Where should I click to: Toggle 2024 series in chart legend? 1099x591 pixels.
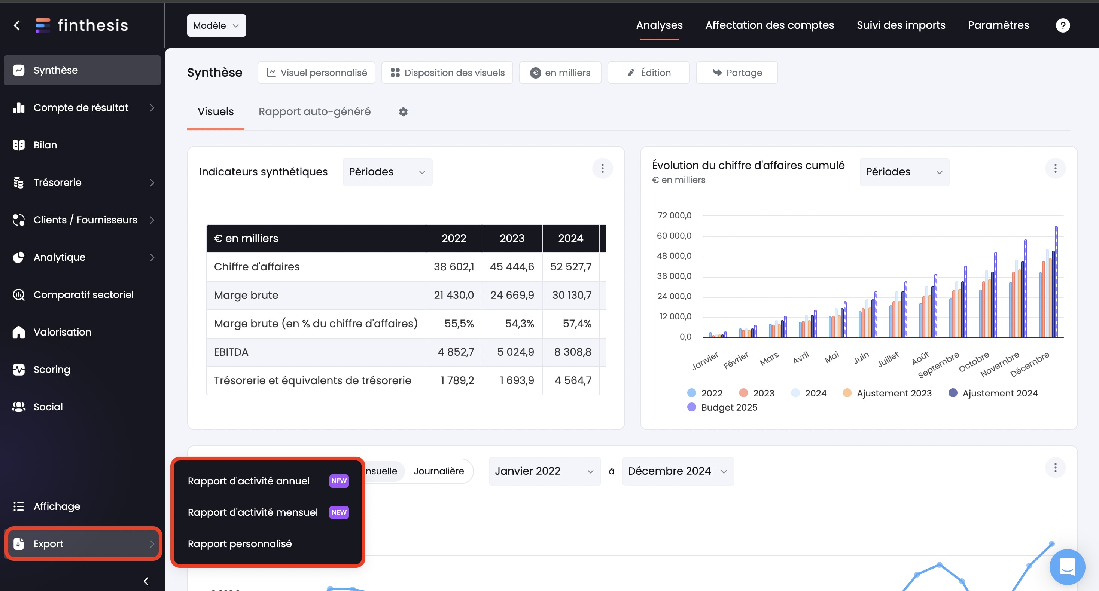click(x=809, y=393)
